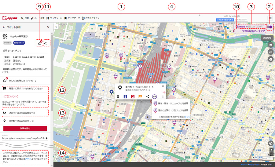This screenshot has width=275, height=167.
Task: Open the map layers button
Action: [271, 45]
